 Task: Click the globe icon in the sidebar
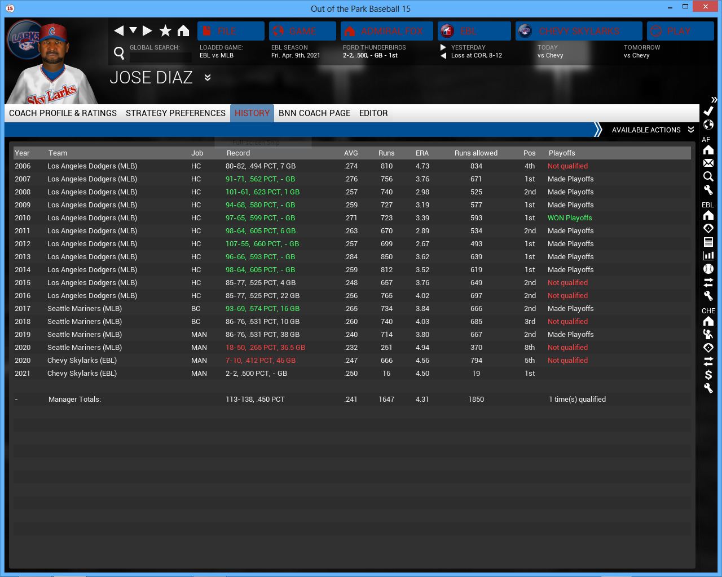(708, 125)
